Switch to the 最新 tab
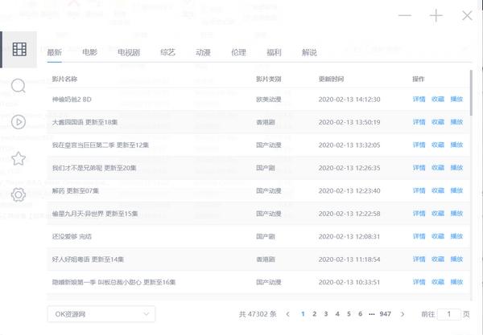The width and height of the screenshot is (483, 335). click(55, 52)
